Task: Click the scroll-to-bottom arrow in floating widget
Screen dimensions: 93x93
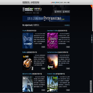Action: 91,90
